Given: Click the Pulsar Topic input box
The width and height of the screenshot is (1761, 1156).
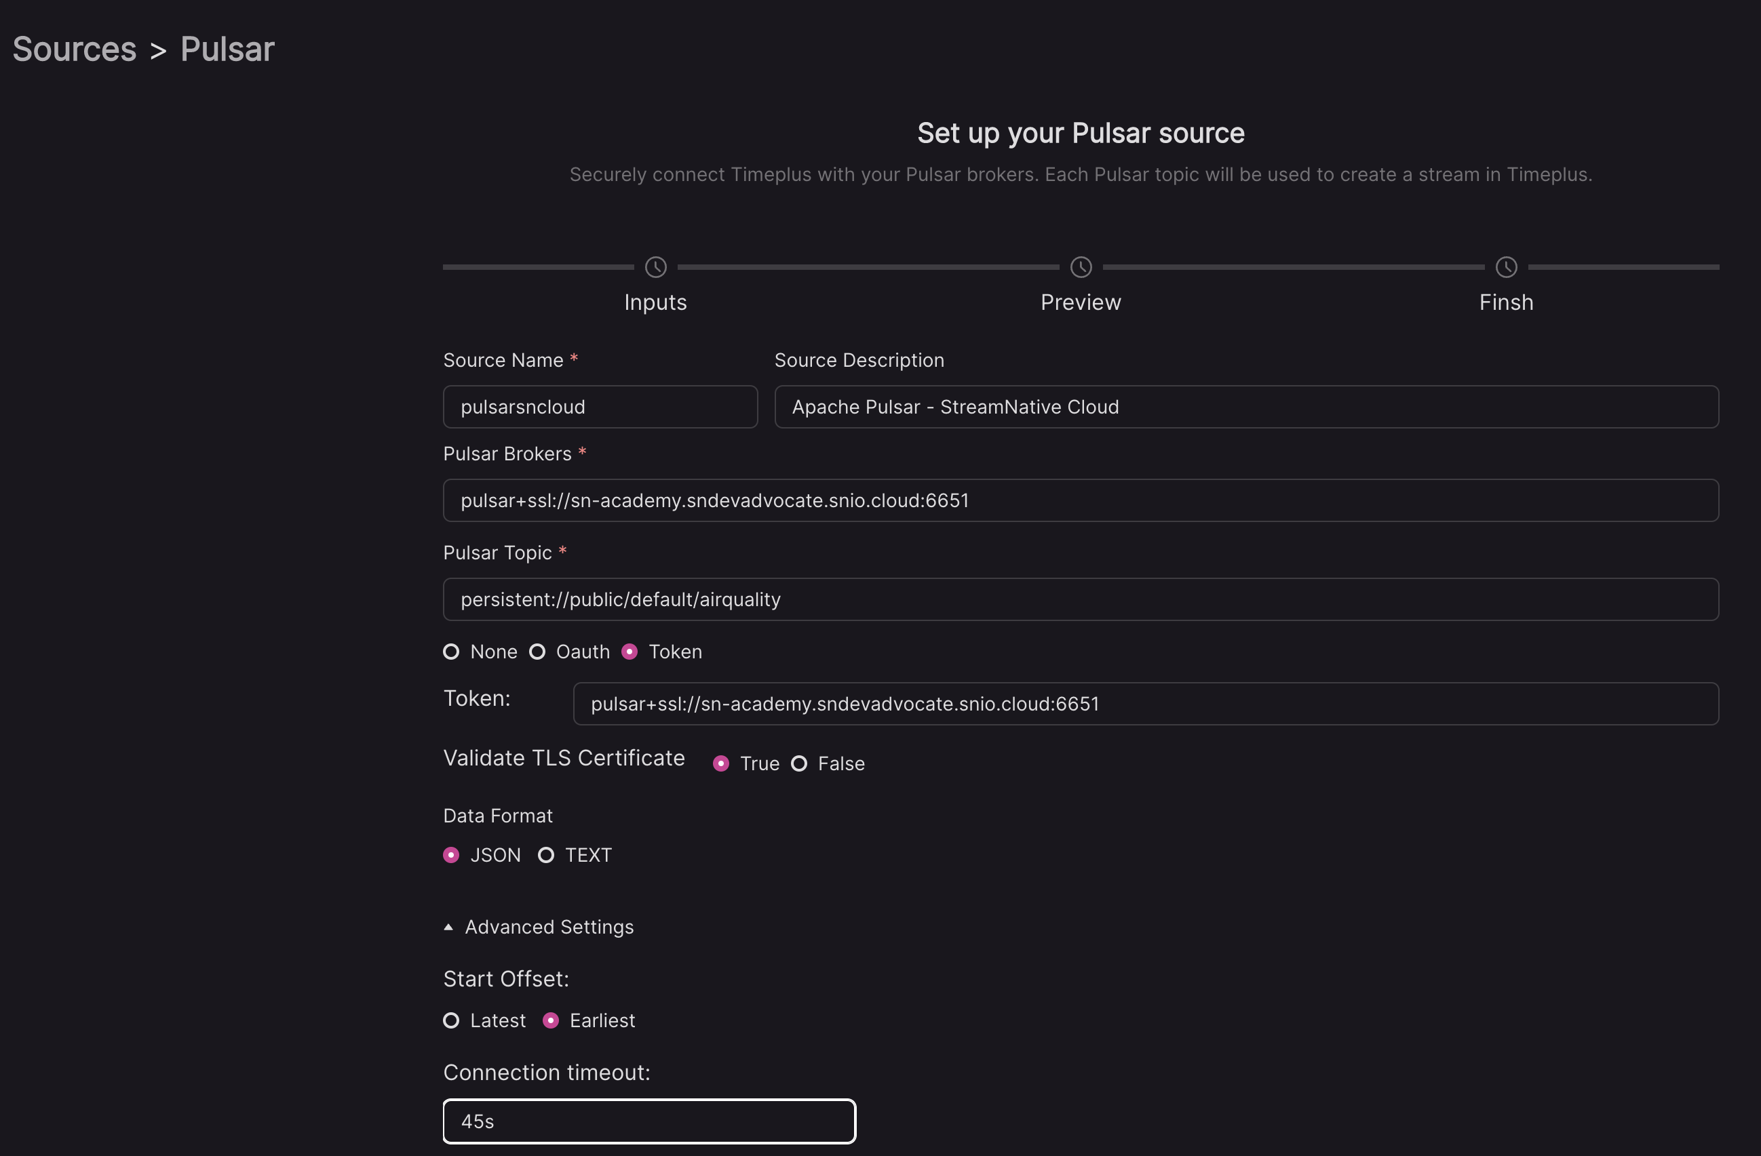Looking at the screenshot, I should pyautogui.click(x=1081, y=599).
